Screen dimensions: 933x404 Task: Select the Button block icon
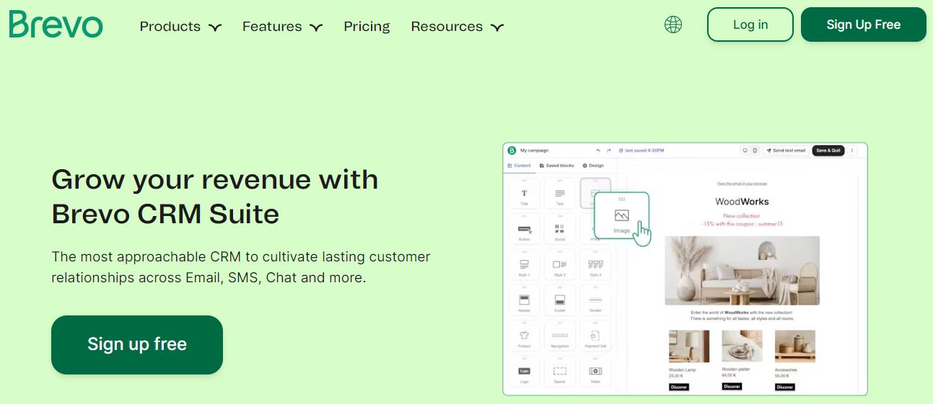[525, 229]
